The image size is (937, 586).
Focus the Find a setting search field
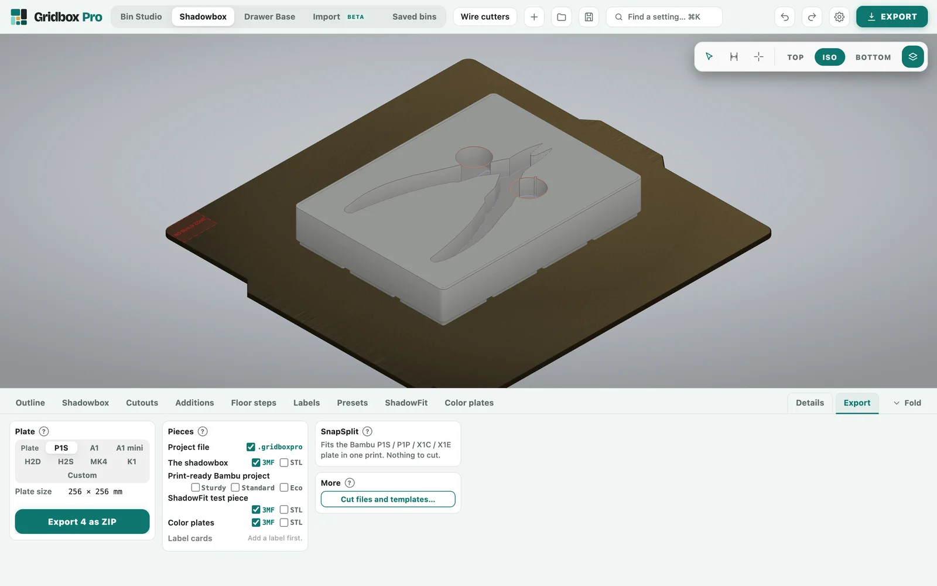point(664,17)
